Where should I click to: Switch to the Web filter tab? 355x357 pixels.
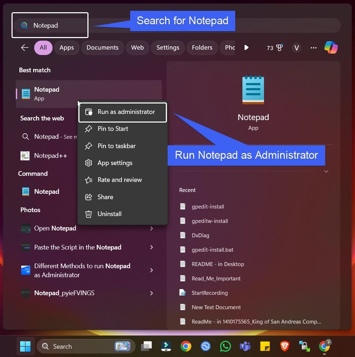coord(137,47)
